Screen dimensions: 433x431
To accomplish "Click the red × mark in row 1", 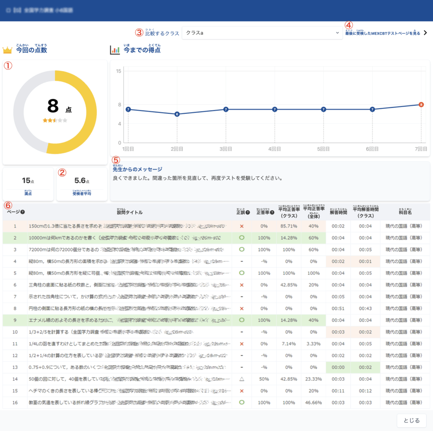I will 242,226.
